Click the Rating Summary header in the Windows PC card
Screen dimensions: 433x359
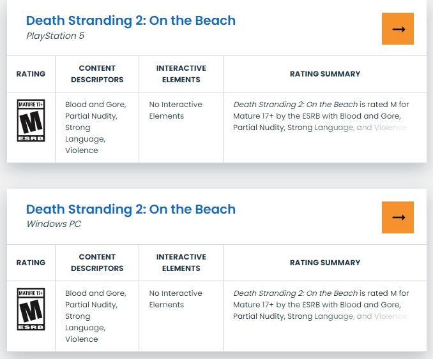[x=324, y=263]
